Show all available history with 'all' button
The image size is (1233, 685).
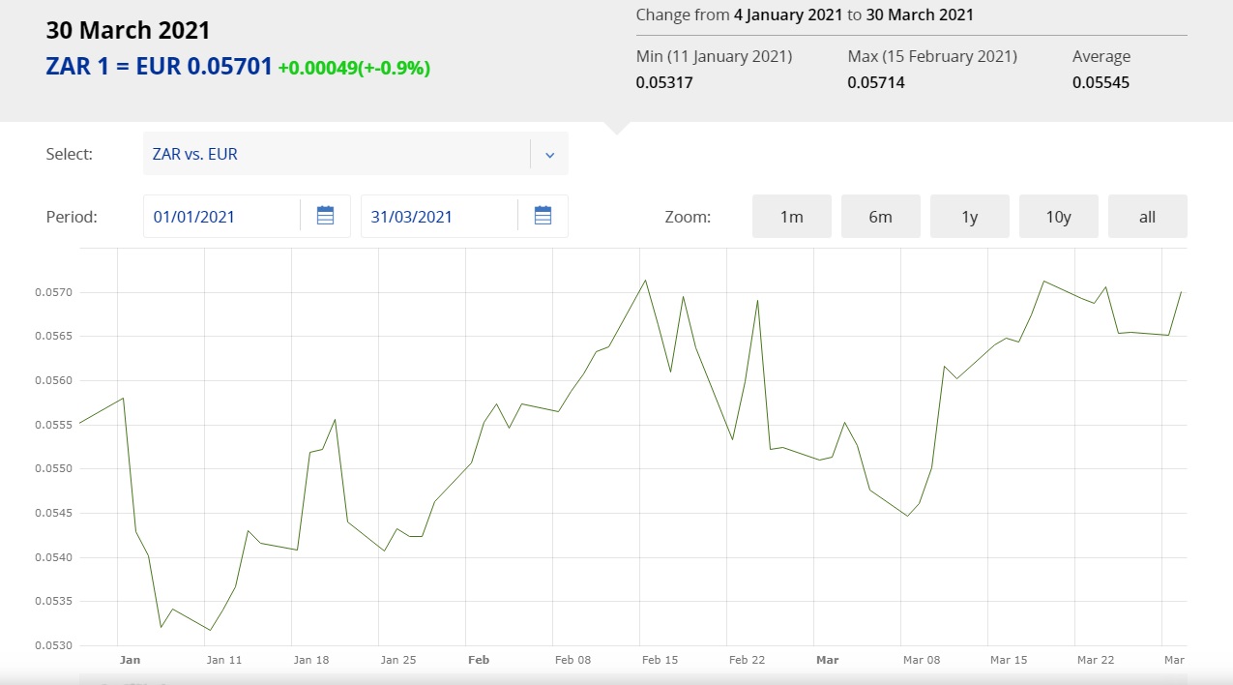pos(1147,217)
